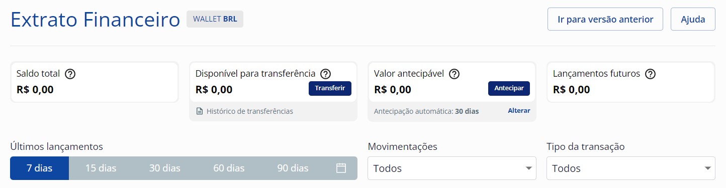The width and height of the screenshot is (726, 188).
Task: Click question mark beside Lançamentos futuros
Action: [651, 74]
